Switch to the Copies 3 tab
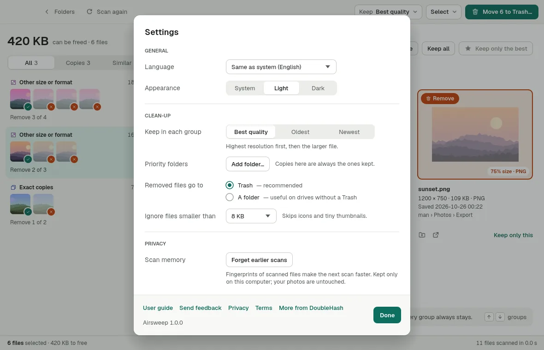This screenshot has height=350, width=544. (x=78, y=63)
